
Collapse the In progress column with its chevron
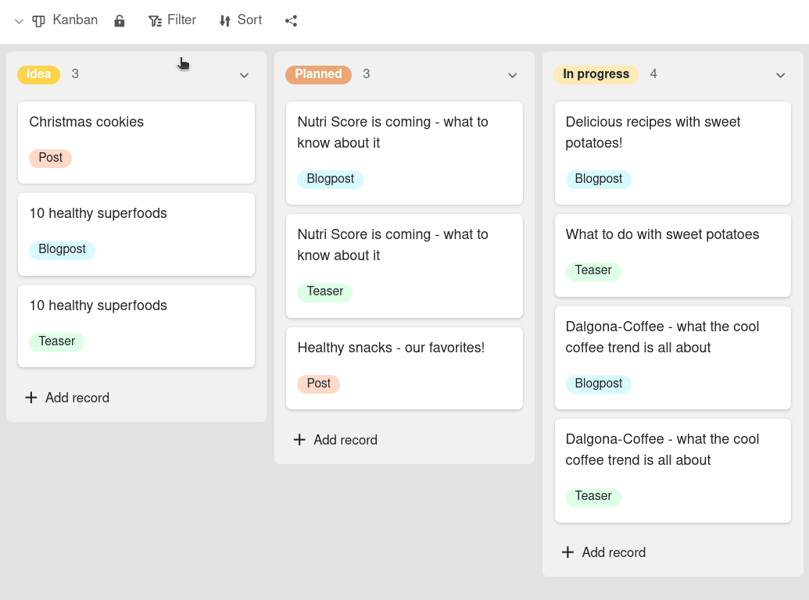780,75
